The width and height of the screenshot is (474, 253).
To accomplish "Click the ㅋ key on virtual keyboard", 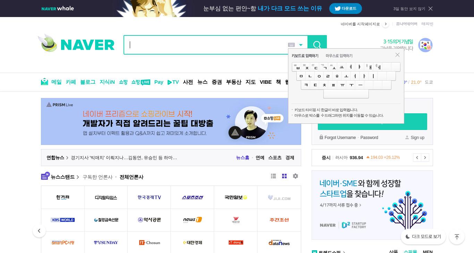I will pos(306,85).
